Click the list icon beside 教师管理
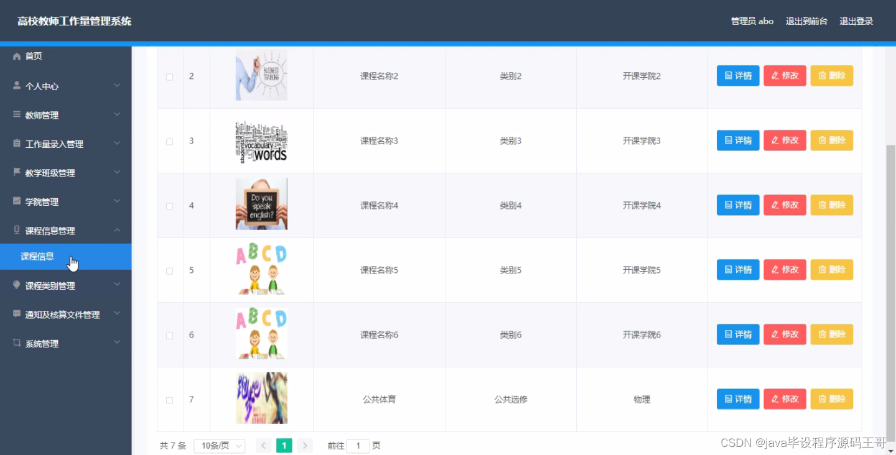Viewport: 896px width, 455px height. [17, 114]
